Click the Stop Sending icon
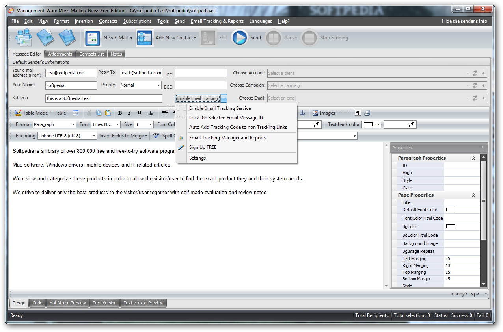The height and width of the screenshot is (332, 503). point(309,38)
